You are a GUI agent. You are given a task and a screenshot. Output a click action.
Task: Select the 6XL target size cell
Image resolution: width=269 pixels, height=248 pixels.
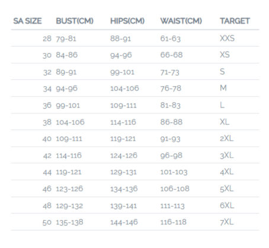(227, 205)
